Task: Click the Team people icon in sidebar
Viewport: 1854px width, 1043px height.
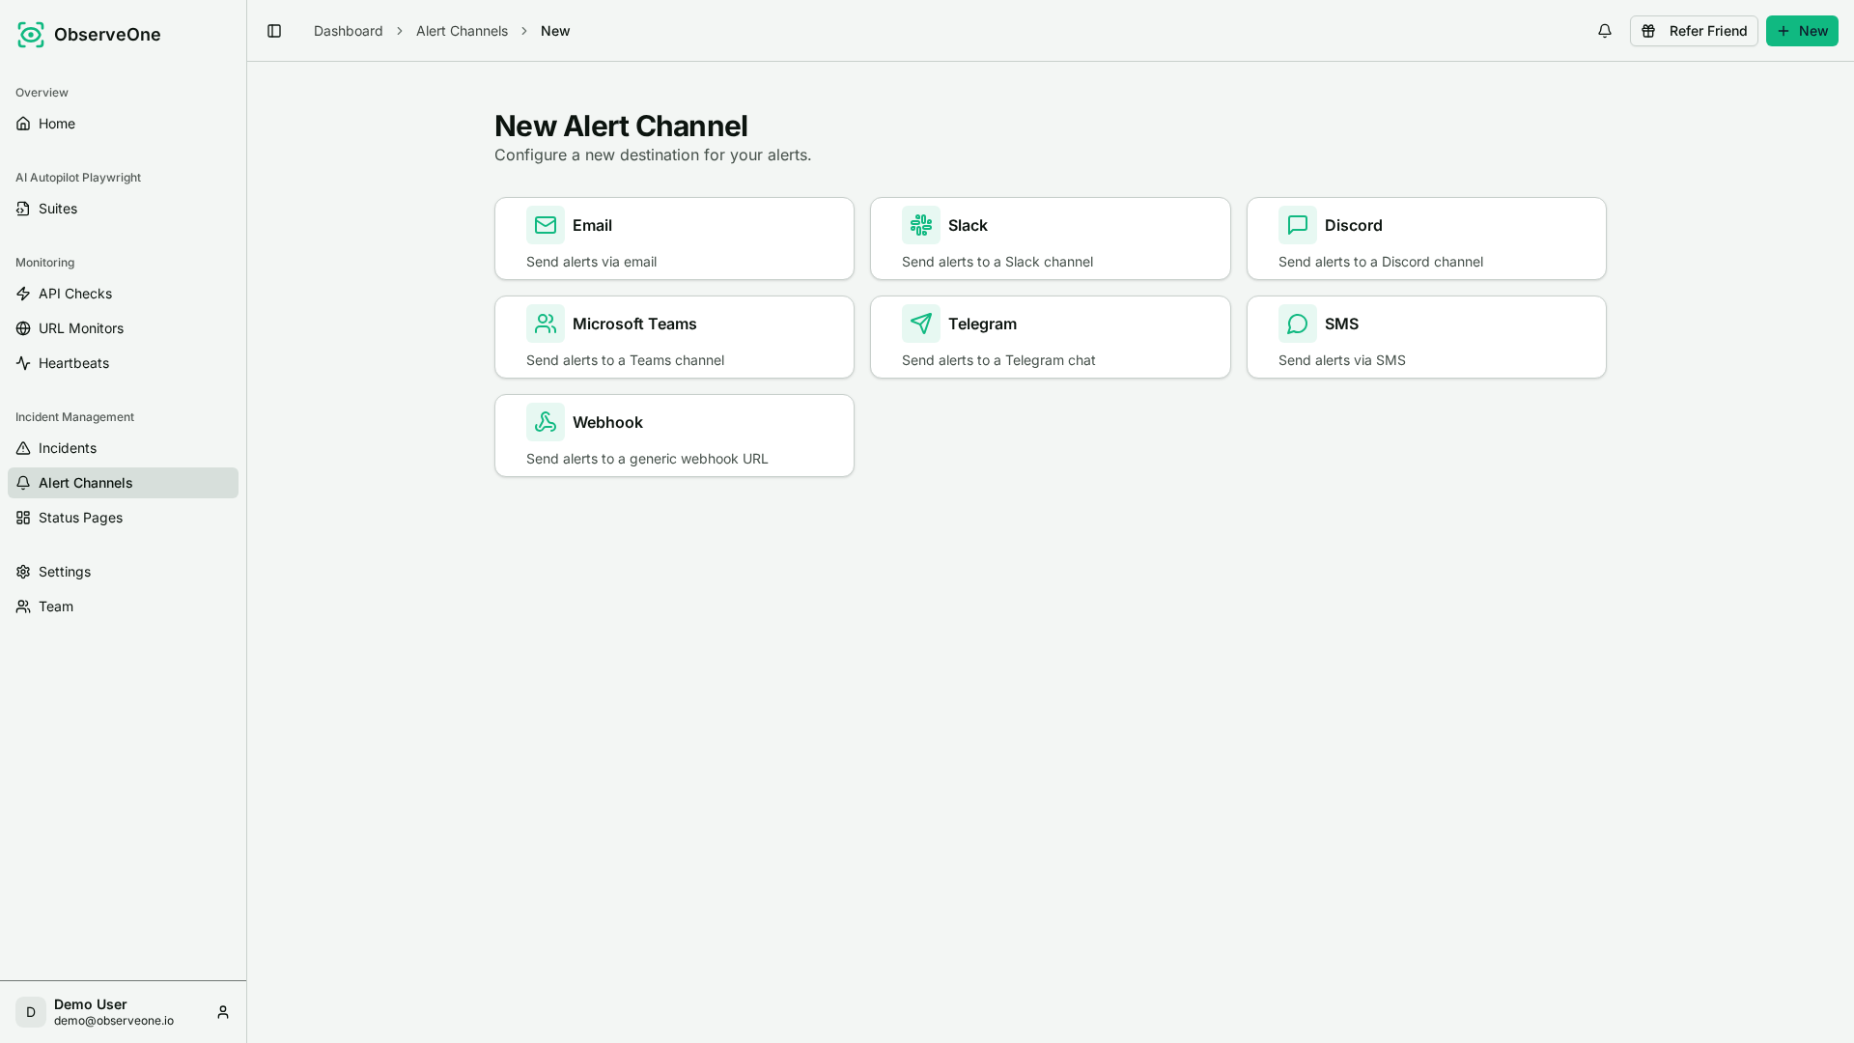Action: [23, 606]
